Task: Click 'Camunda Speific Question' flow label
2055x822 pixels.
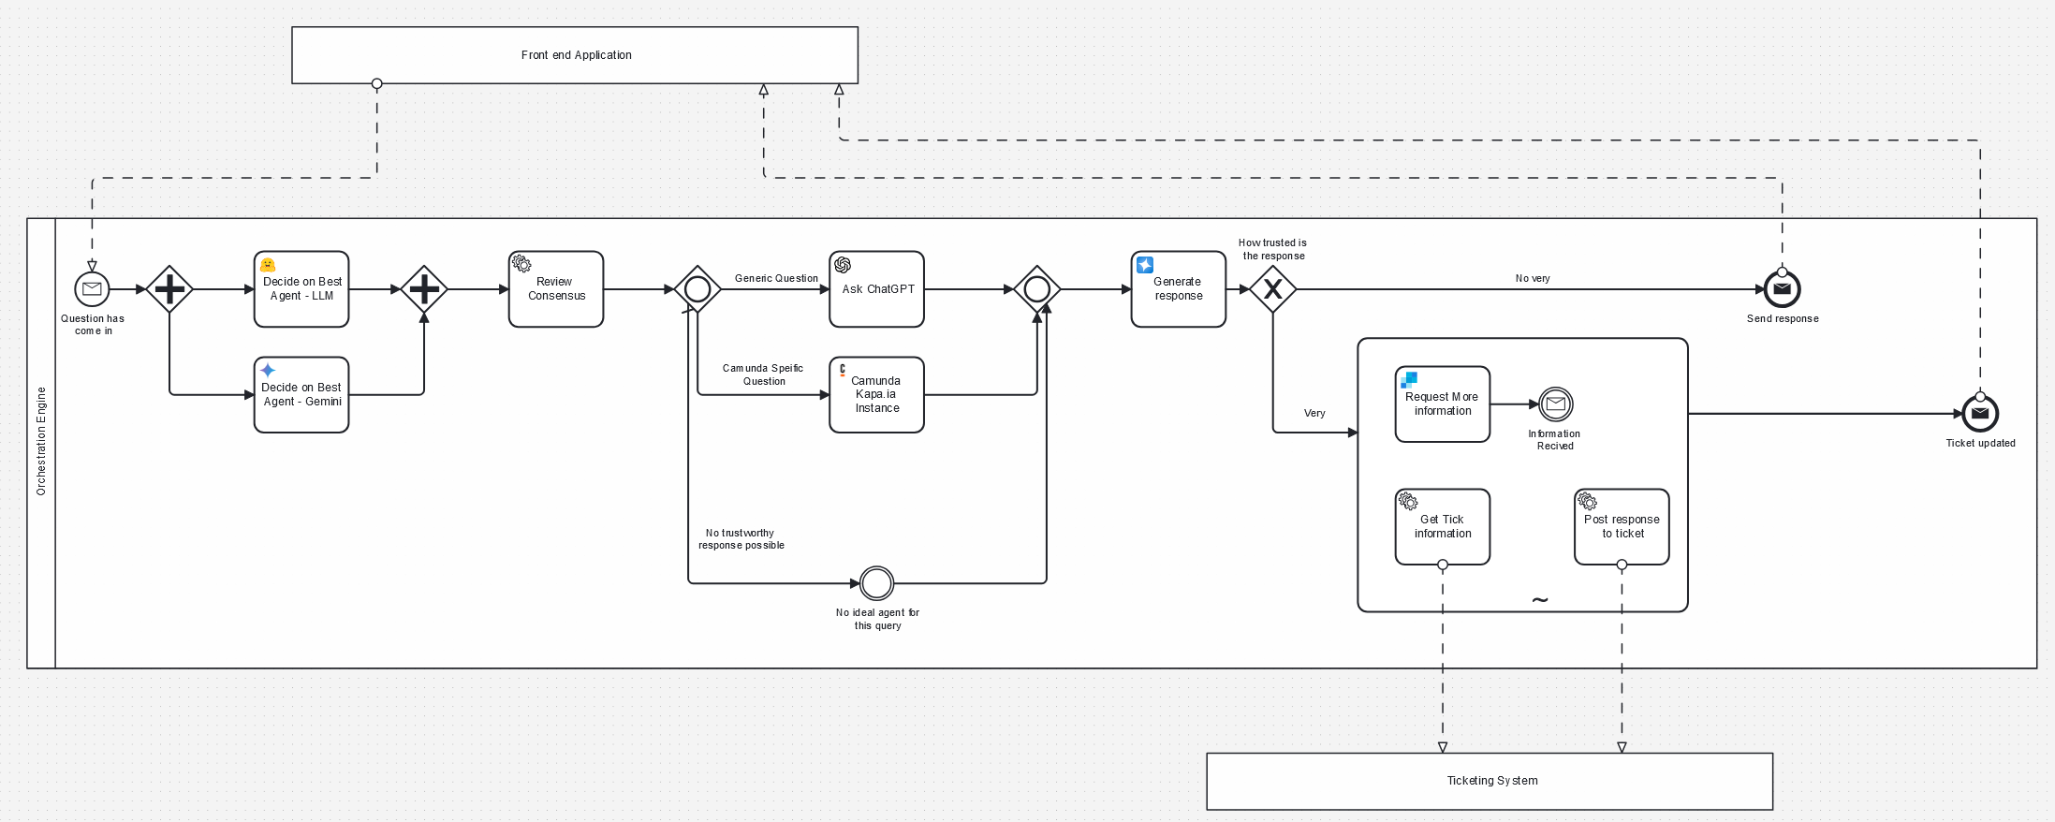Action: tap(763, 374)
